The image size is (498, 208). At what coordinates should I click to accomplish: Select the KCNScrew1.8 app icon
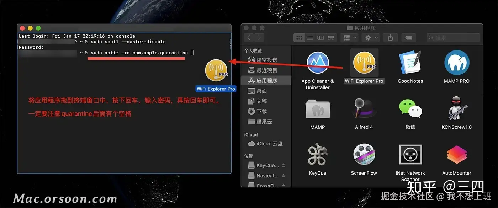click(x=457, y=108)
